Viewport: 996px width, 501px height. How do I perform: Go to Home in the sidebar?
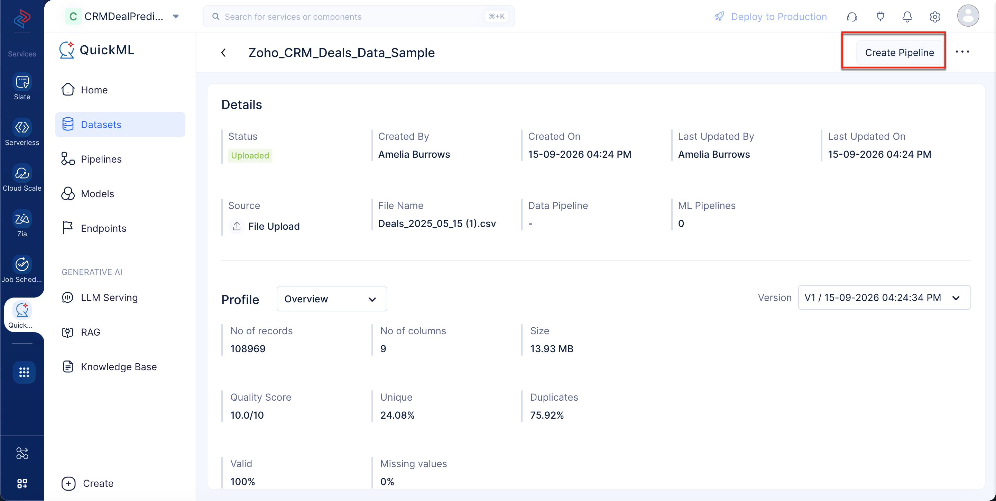120,90
